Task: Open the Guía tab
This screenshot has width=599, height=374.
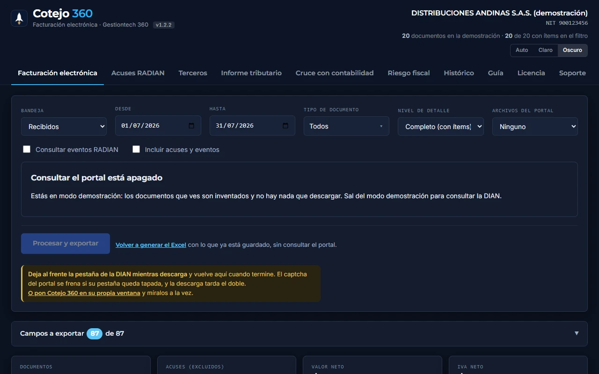Action: [x=496, y=73]
